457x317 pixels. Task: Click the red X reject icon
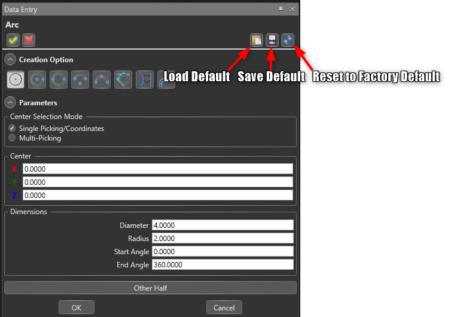[x=29, y=40]
